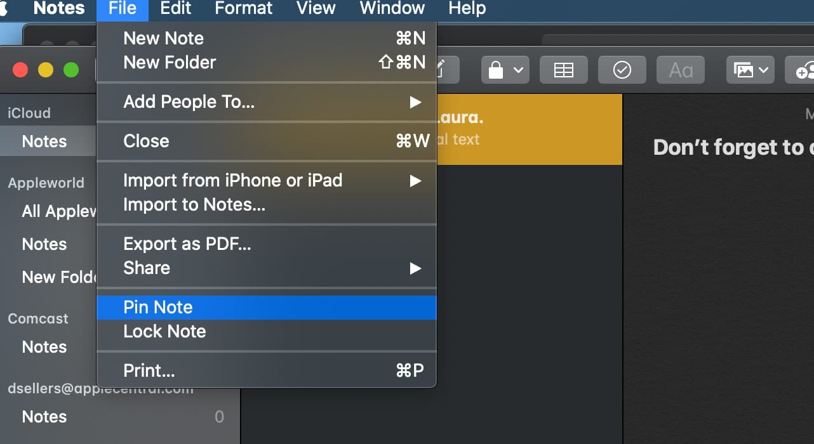The image size is (814, 444).
Task: Click New Folder in the File menu
Action: pyautogui.click(x=170, y=62)
